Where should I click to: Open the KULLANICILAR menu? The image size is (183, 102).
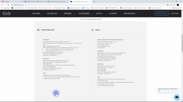pyautogui.click(x=52, y=14)
